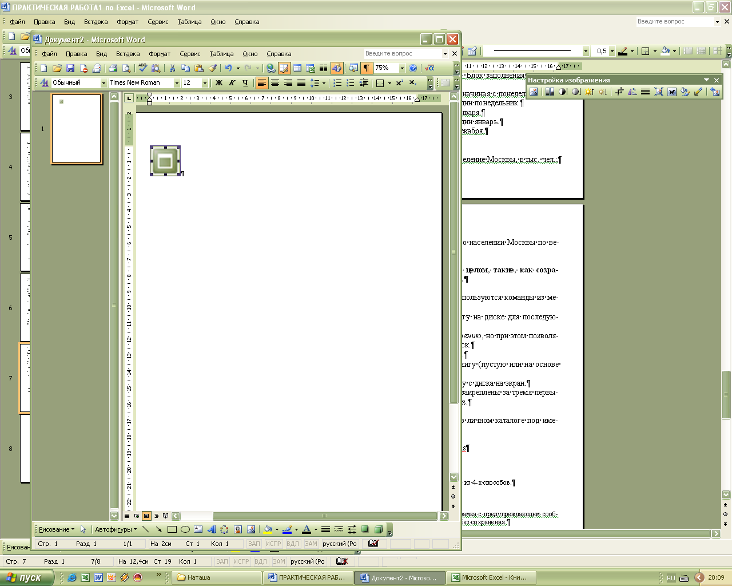Click the font color A swatch button

point(307,529)
